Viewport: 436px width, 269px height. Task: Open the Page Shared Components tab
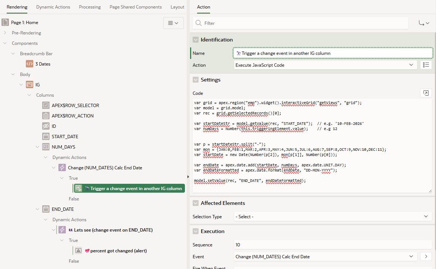135,7
